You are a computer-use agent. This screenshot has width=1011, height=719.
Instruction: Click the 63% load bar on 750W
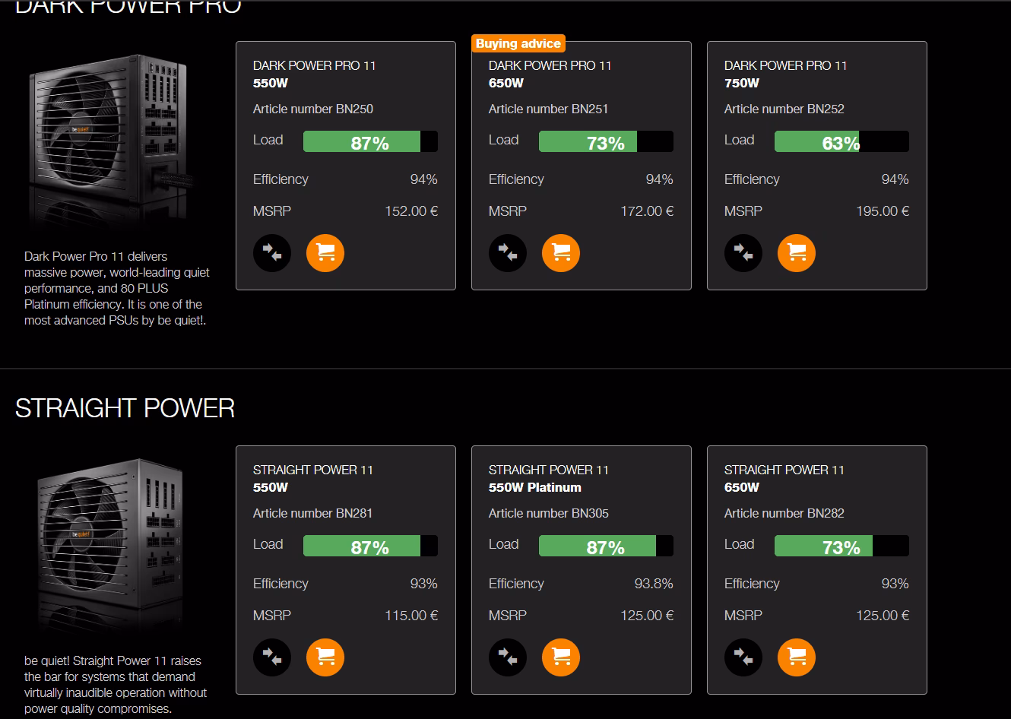coord(841,142)
